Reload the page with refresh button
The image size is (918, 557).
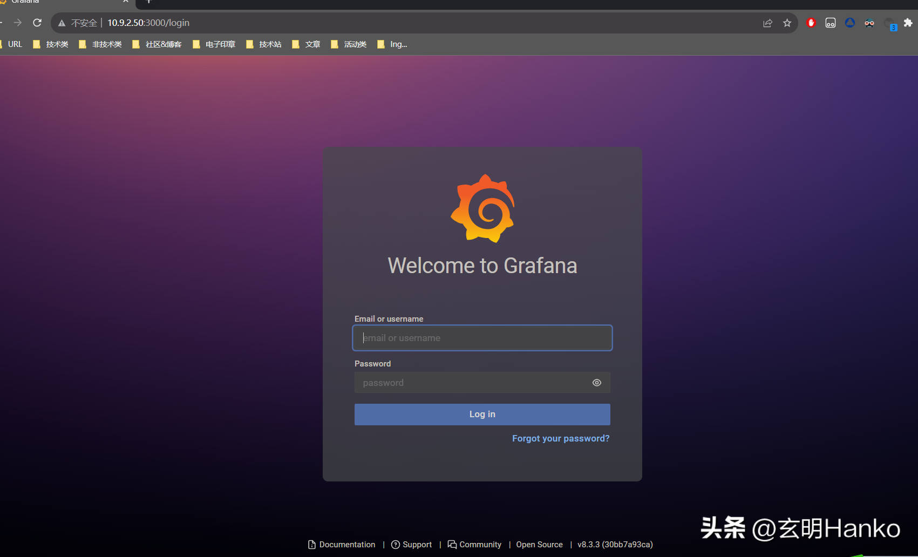tap(37, 23)
